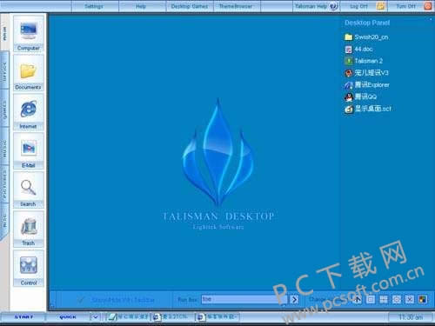Viewport: 435px width, 326px height.
Task: Click the single-square icon in bottom panel
Action: point(371,299)
